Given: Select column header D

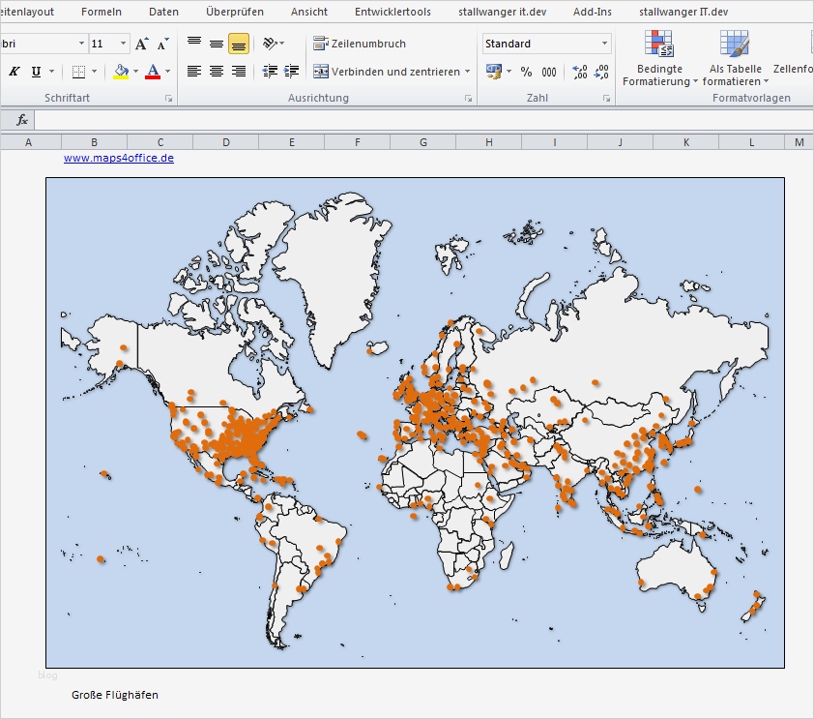Looking at the screenshot, I should coord(225,142).
